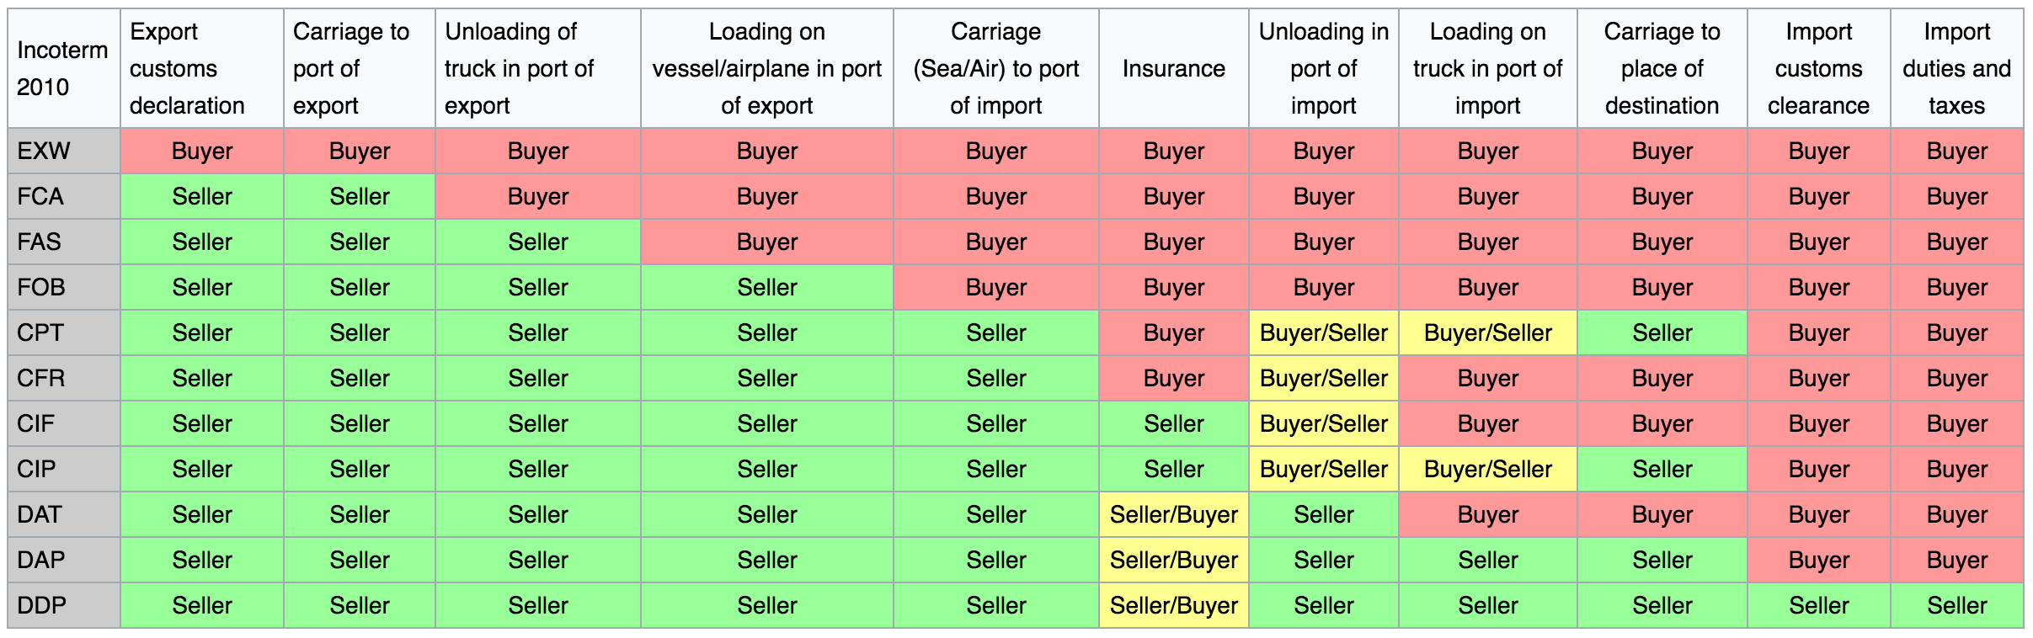The image size is (2033, 638).
Task: Select FCA Unloading of truck Buyer cell
Action: [538, 197]
